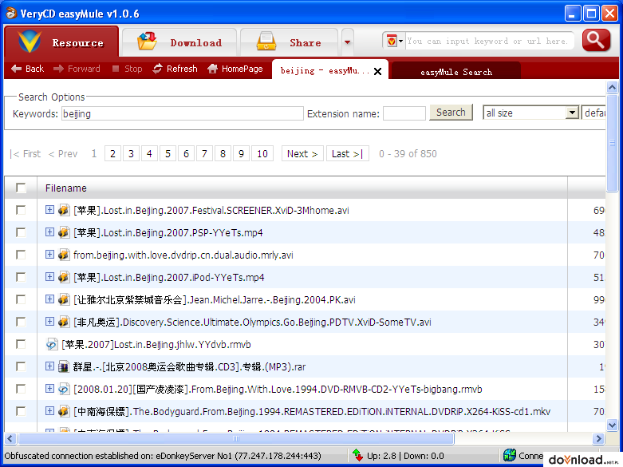Click the Keywords input field
623x467 pixels.
coord(183,114)
